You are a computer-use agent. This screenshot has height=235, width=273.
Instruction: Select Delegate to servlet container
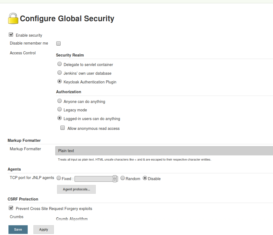click(x=60, y=64)
